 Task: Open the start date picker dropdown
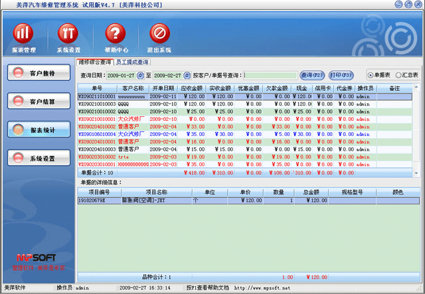click(x=141, y=76)
